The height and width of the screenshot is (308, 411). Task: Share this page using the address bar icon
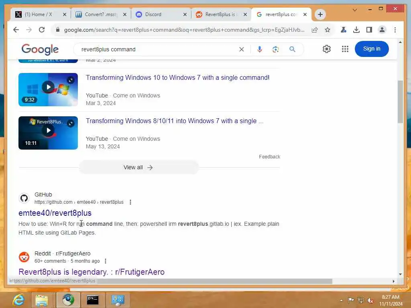coord(315,30)
